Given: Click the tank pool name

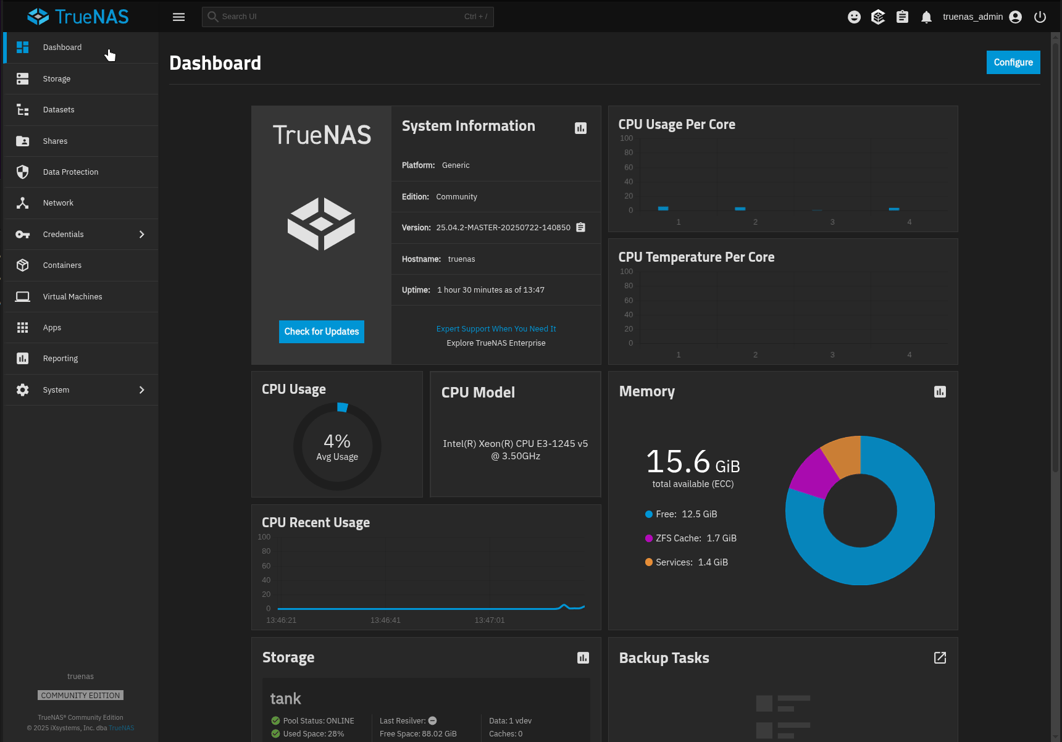Looking at the screenshot, I should [285, 699].
